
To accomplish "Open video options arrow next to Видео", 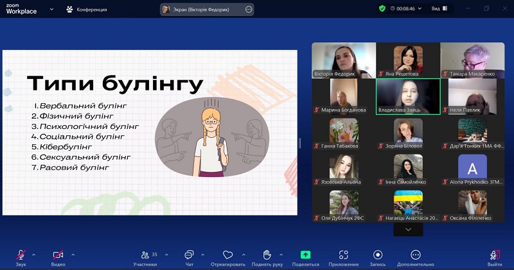I will pyautogui.click(x=73, y=255).
